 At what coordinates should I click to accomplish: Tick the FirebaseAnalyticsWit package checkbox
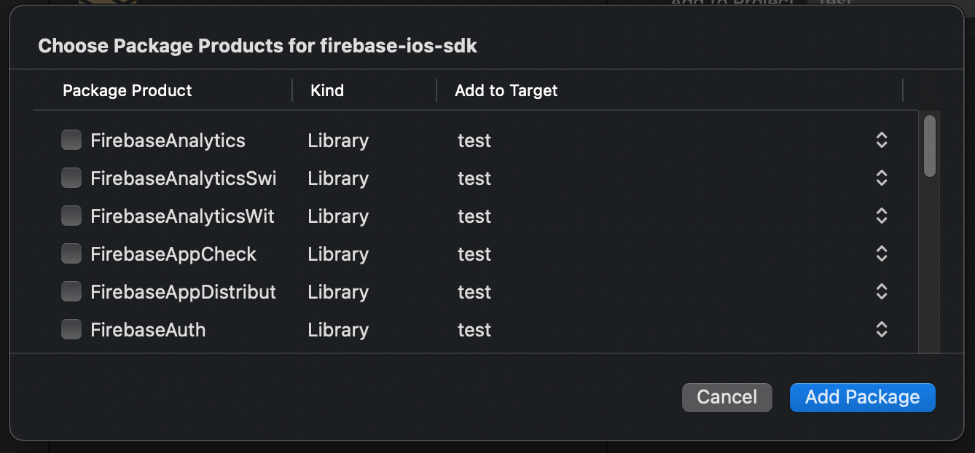tap(71, 216)
